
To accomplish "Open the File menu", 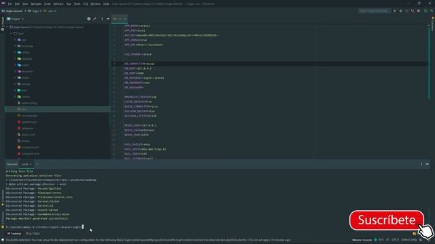I will pyautogui.click(x=10, y=4).
